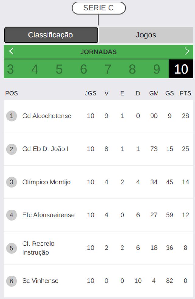Select jornada 4
This screenshot has height=299, width=195.
pos(35,69)
